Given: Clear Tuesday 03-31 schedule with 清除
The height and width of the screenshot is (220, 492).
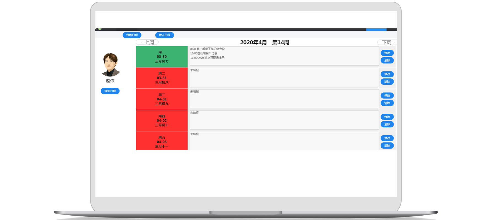Looking at the screenshot, I should (x=387, y=82).
